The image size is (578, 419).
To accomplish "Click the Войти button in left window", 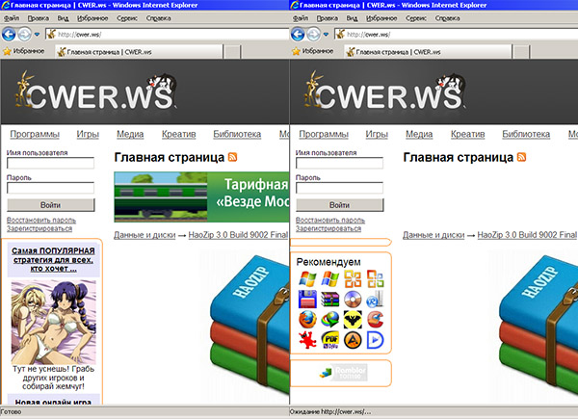I will point(50,205).
